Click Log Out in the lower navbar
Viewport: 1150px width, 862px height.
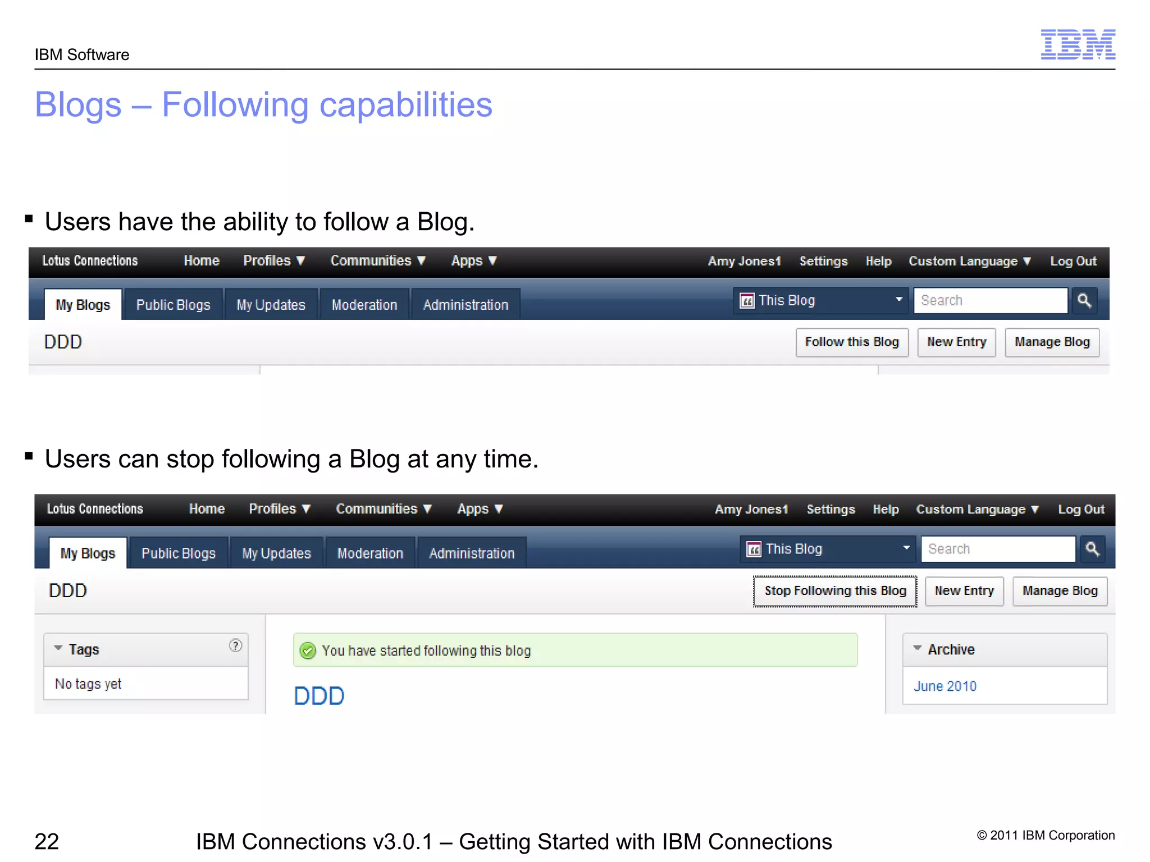[x=1081, y=510]
